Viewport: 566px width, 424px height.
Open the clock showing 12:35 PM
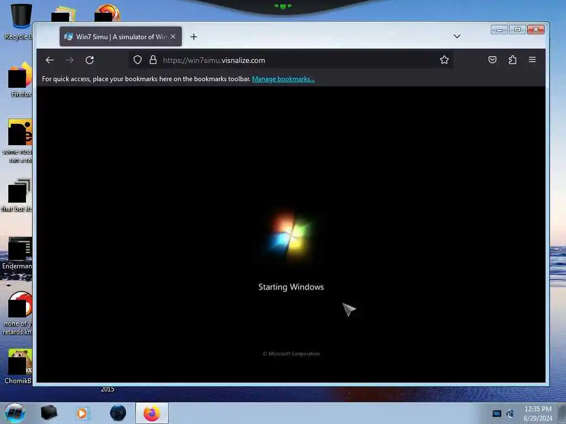click(538, 414)
